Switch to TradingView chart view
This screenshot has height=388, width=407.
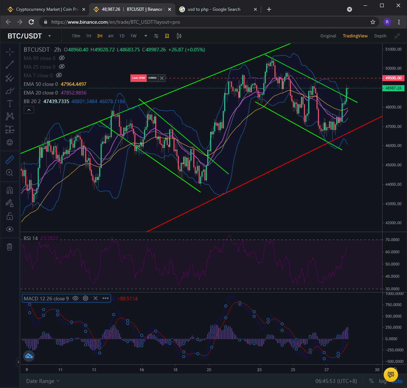pyautogui.click(x=355, y=36)
